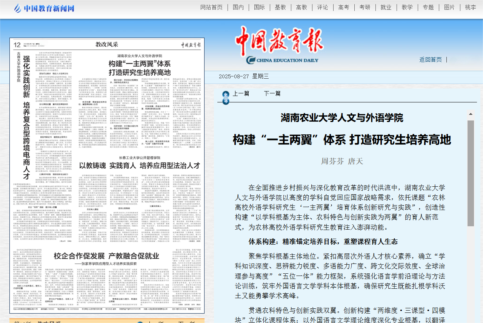Go to the 考研 section
Screen dimensions: 483x323
tap(365, 8)
